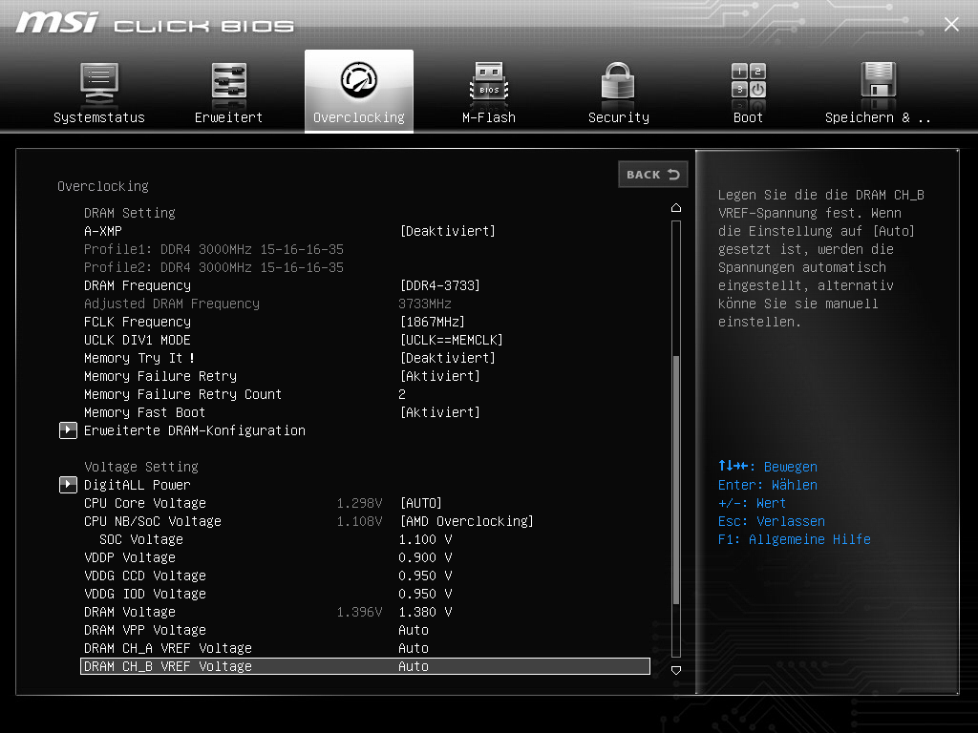Select the FCLK Frequency label
This screenshot has width=978, height=733.
138,323
